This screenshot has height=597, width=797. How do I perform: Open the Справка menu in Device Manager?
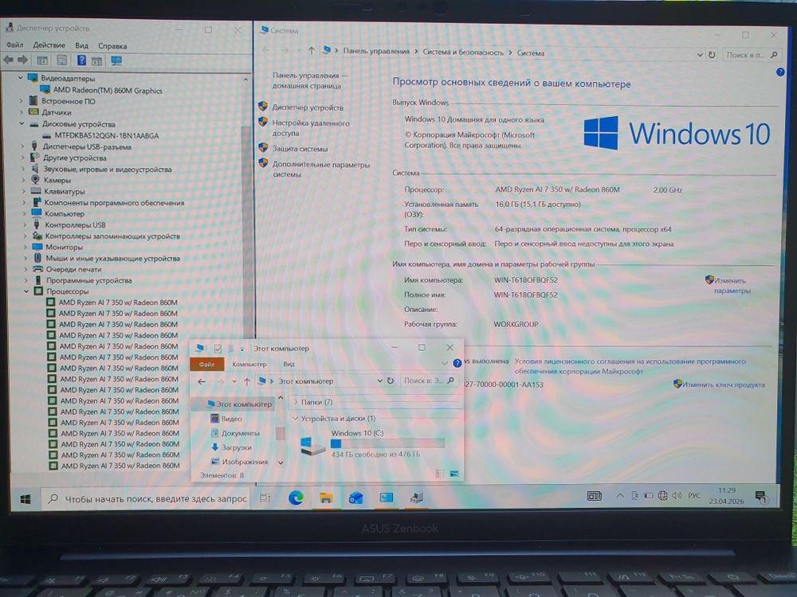[112, 46]
